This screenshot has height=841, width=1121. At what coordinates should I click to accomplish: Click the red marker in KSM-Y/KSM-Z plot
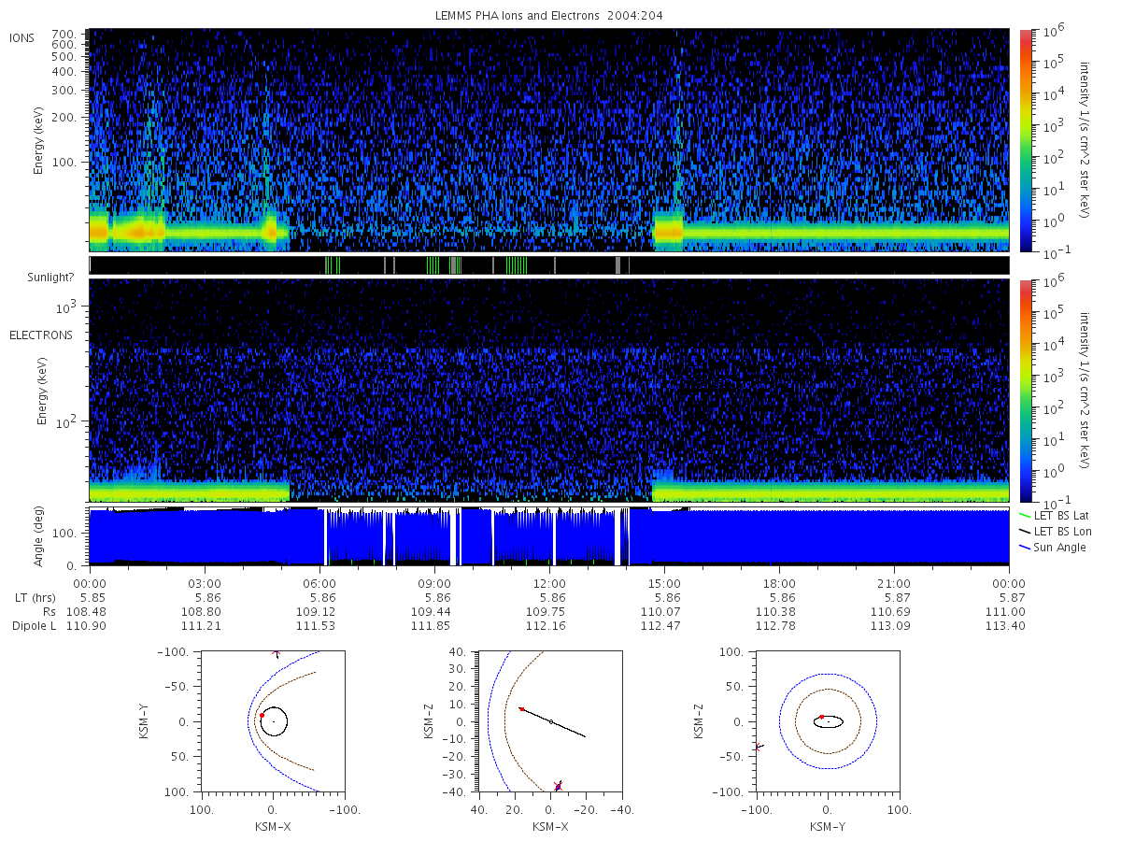point(821,717)
